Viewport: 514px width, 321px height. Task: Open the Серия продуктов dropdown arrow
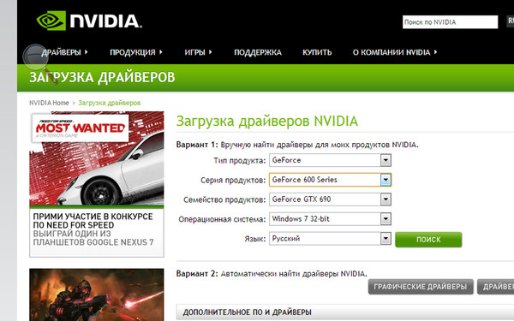pyautogui.click(x=385, y=180)
